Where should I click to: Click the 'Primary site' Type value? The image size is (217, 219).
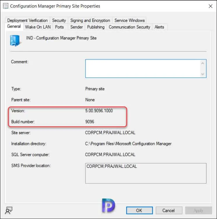click(95, 89)
